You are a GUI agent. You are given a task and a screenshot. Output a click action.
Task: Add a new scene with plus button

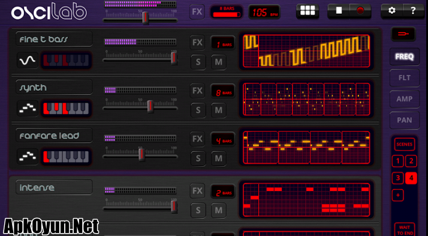tap(397, 195)
